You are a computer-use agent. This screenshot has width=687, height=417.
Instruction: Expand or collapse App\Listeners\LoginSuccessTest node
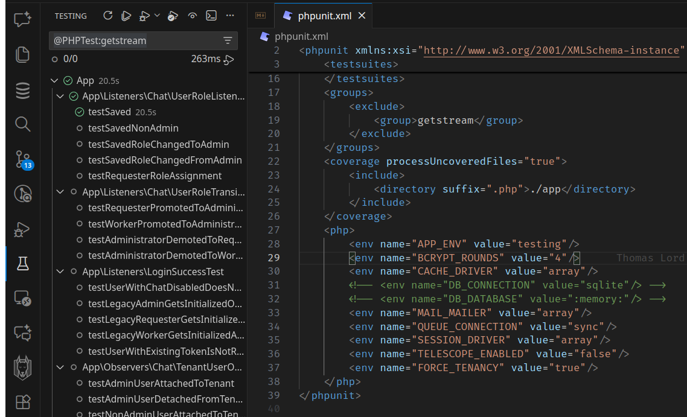coord(60,272)
